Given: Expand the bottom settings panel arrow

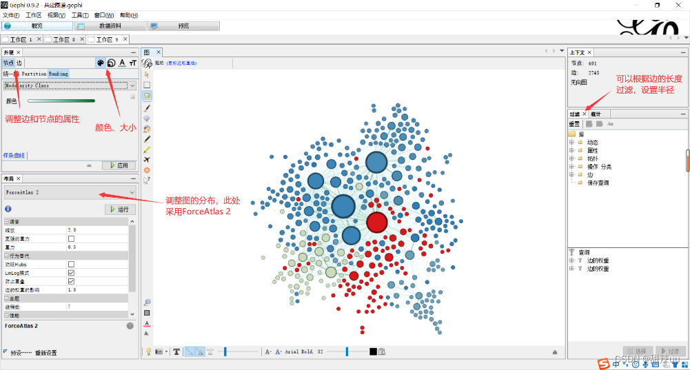Looking at the screenshot, I should point(555,352).
